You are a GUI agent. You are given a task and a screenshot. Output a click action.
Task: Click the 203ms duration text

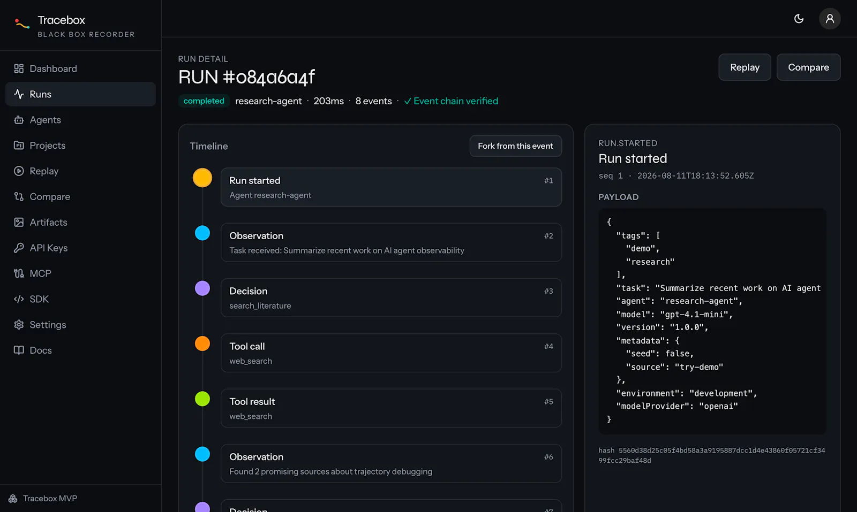[x=328, y=101]
